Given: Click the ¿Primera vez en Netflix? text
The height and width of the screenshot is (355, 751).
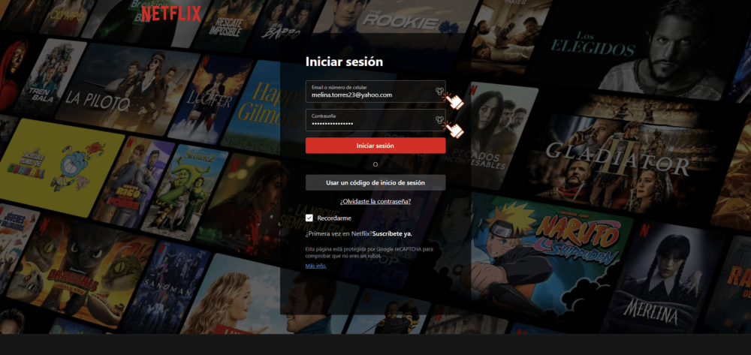Looking at the screenshot, I should pyautogui.click(x=339, y=234).
